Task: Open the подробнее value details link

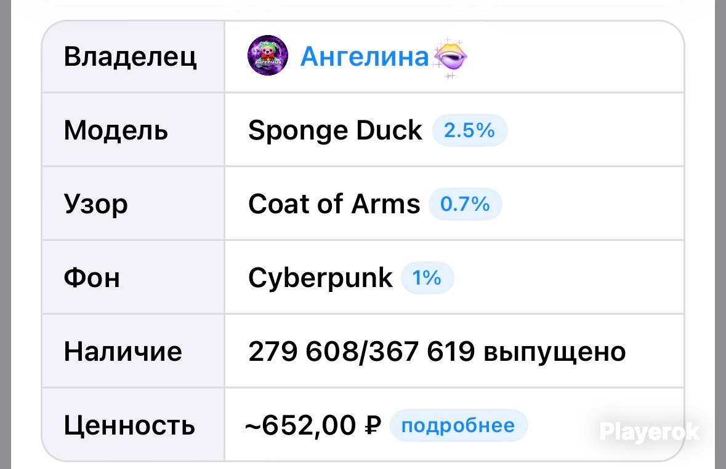Action: pyautogui.click(x=458, y=425)
